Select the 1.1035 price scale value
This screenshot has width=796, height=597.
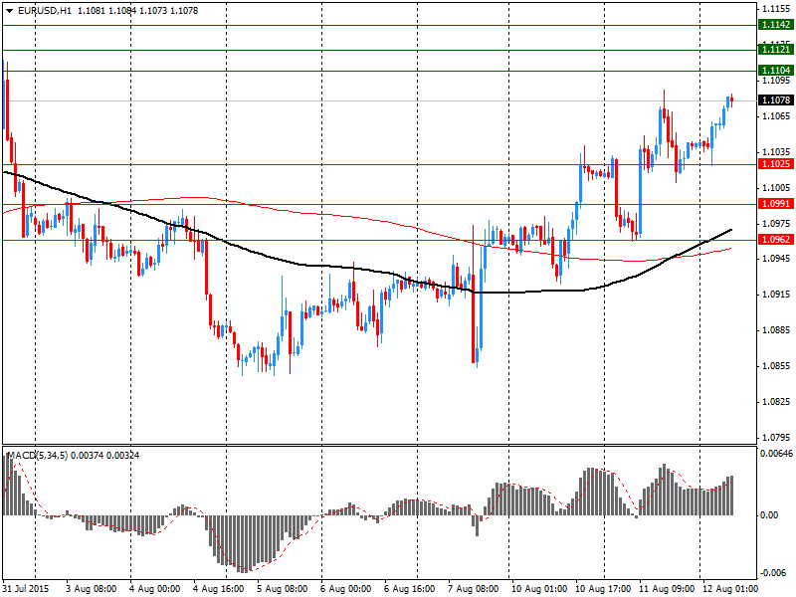(776, 152)
